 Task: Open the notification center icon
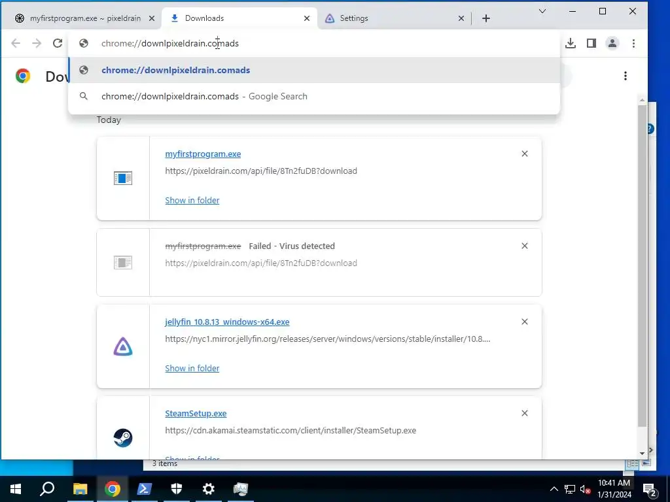click(x=650, y=489)
